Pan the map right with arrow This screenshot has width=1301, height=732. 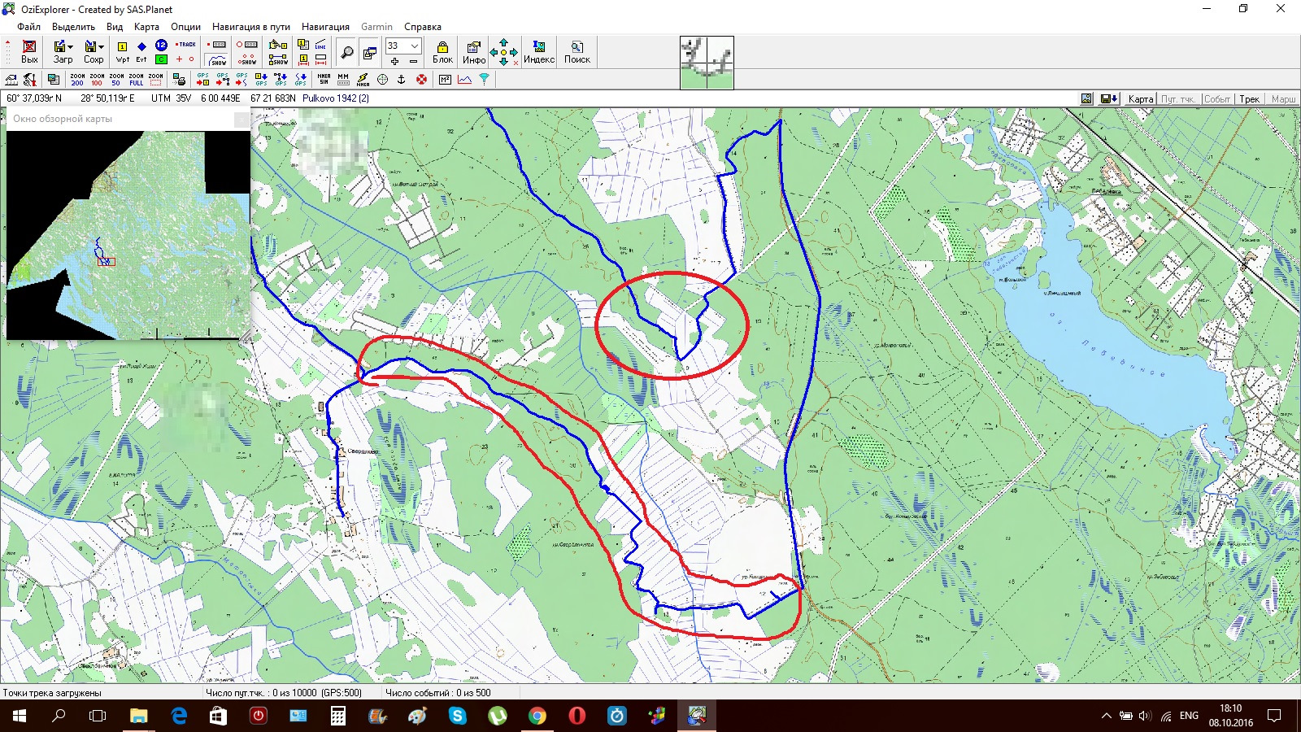click(x=514, y=52)
